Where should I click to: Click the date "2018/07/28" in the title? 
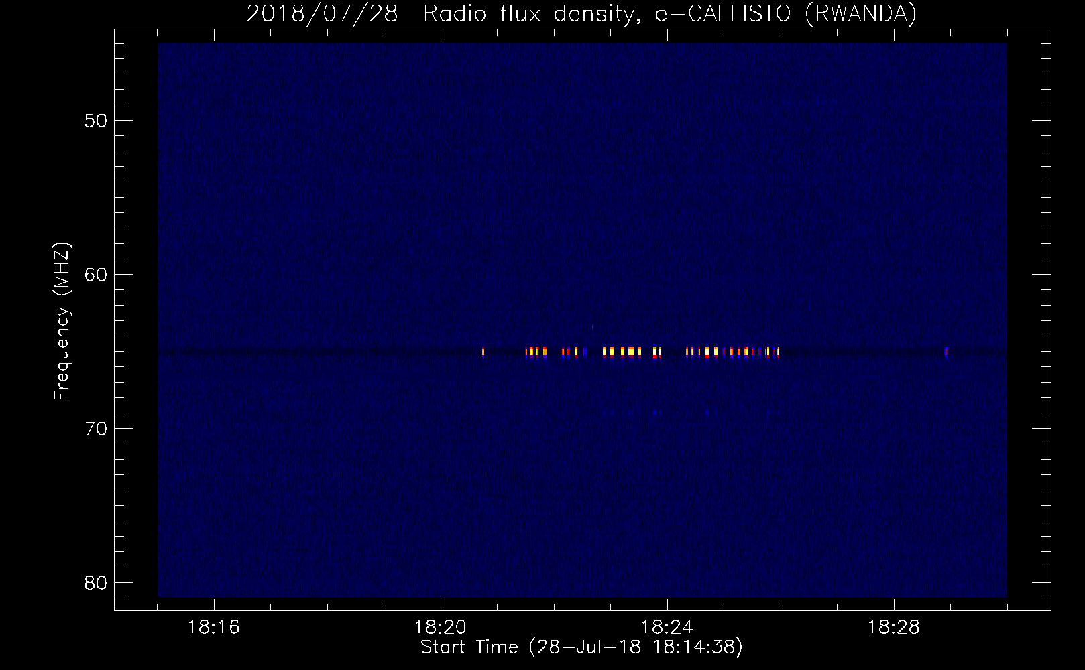(x=323, y=13)
